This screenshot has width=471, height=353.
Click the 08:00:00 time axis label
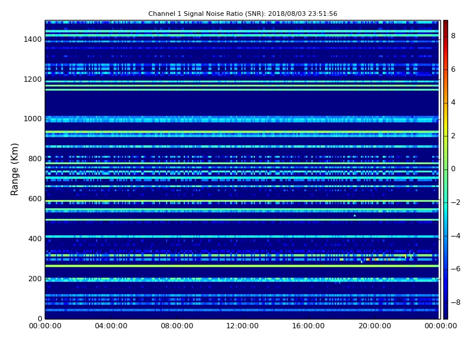(x=177, y=326)
